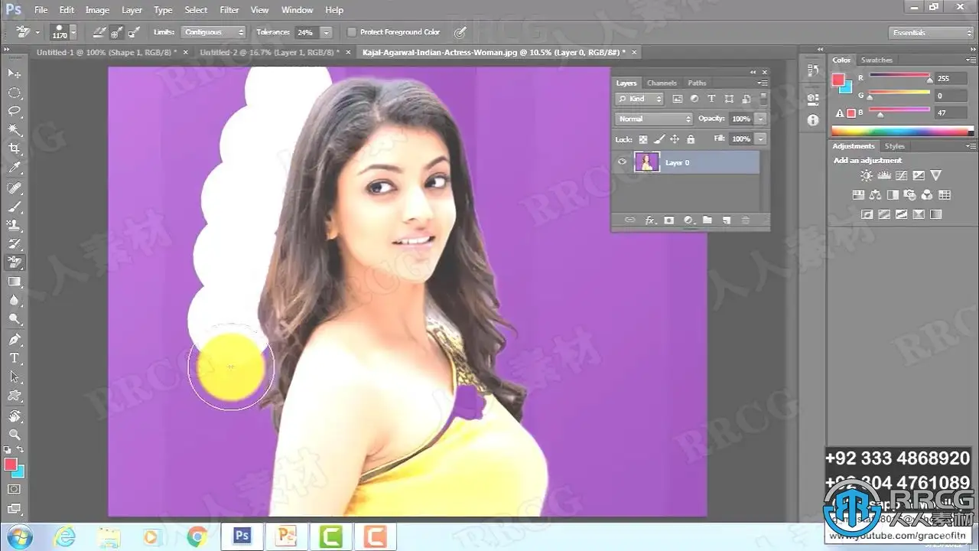The height and width of the screenshot is (551, 979).
Task: Open the Info panel icon
Action: pos(812,121)
